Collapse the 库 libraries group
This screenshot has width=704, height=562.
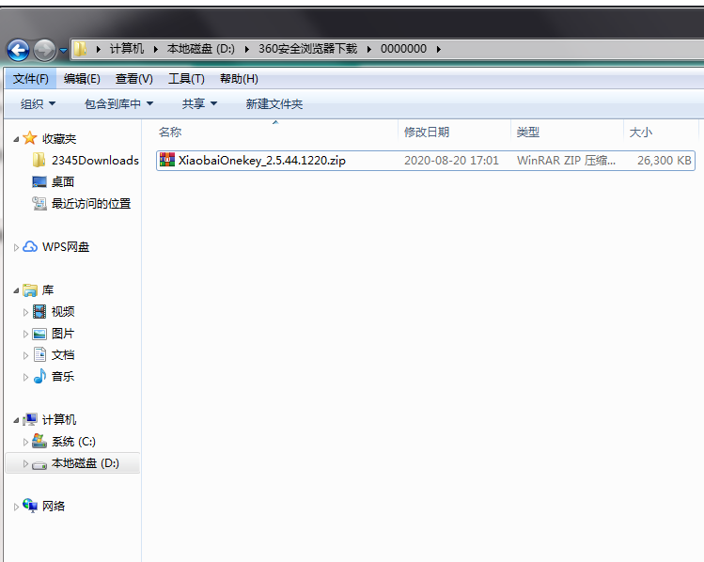coord(16,291)
